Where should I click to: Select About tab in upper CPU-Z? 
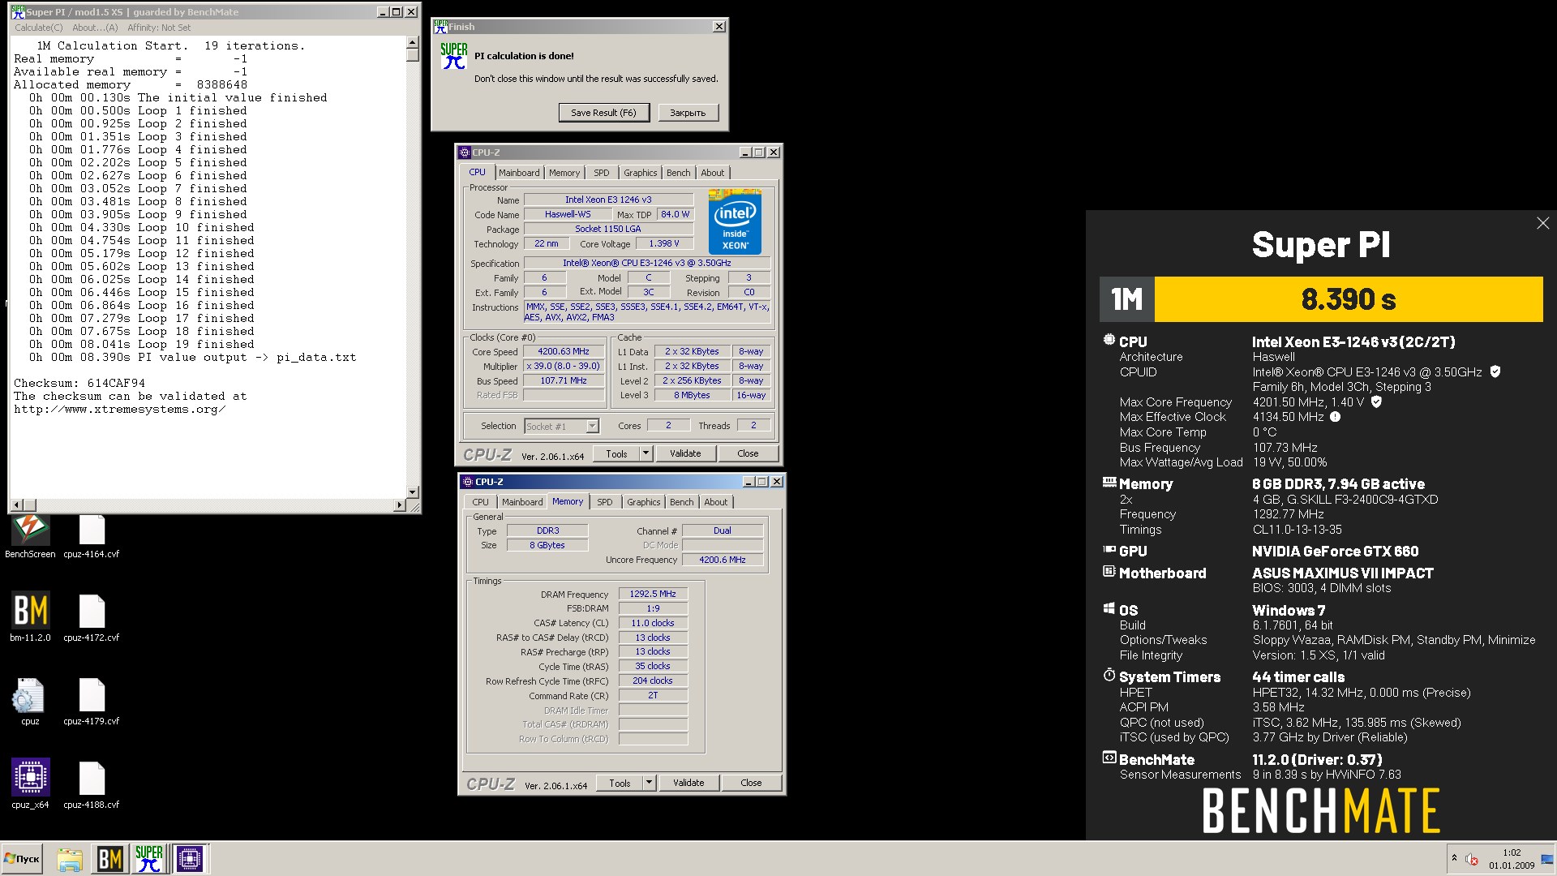(x=713, y=173)
